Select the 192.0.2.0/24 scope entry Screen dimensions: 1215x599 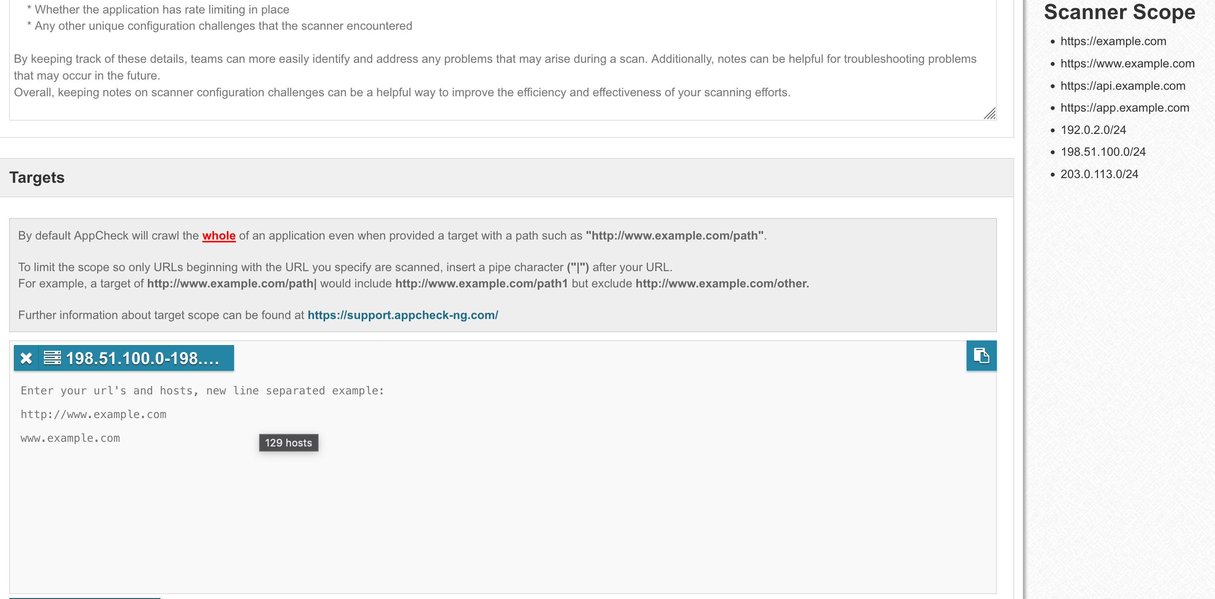click(x=1093, y=130)
